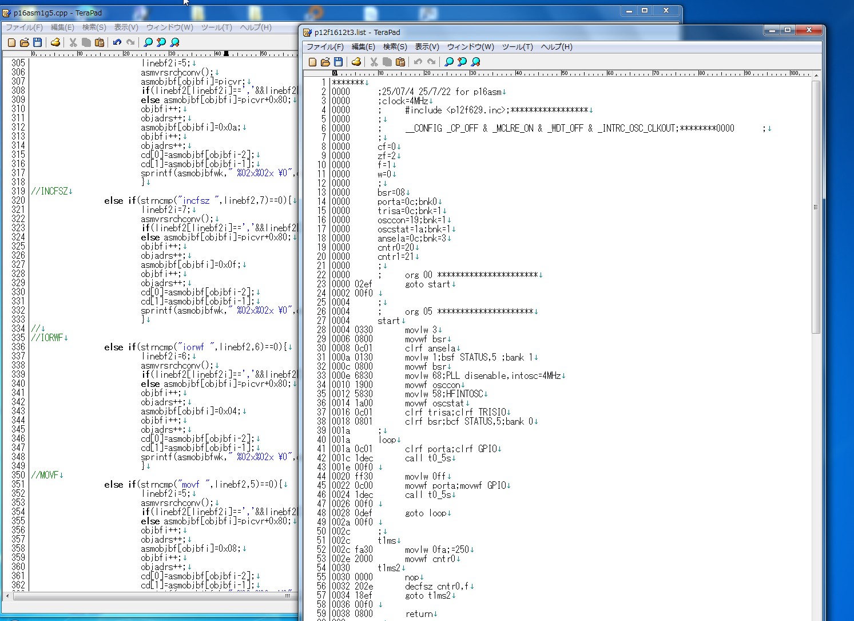Open 編集(E) menu in p12f1612t3.list window
Screen dimensions: 854x621
coord(363,47)
